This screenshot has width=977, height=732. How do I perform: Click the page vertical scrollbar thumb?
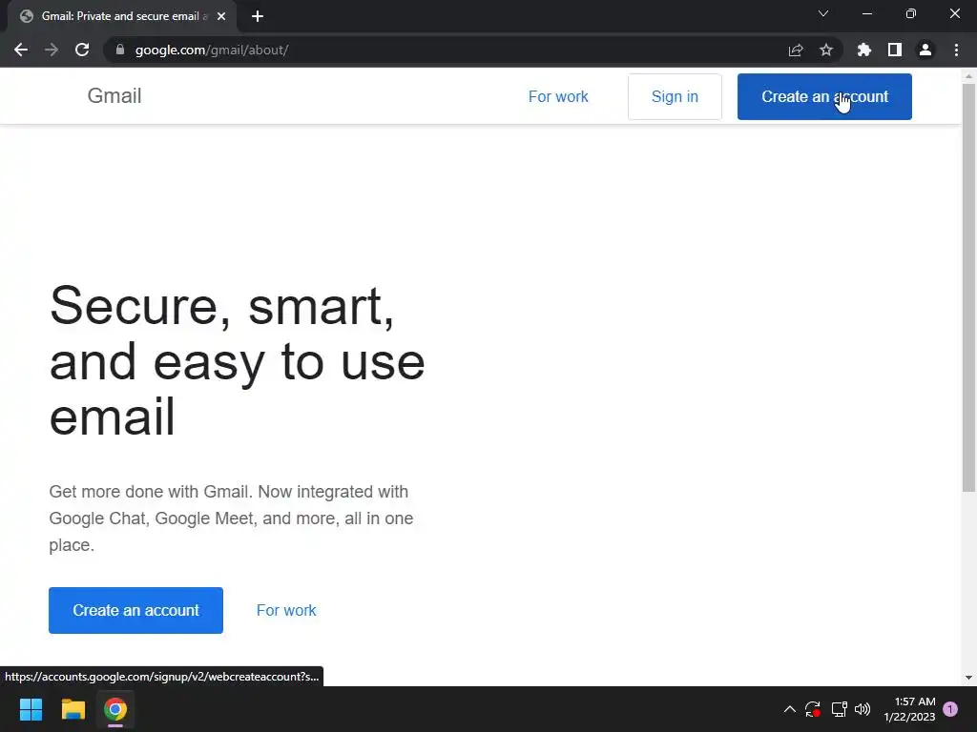point(968,286)
